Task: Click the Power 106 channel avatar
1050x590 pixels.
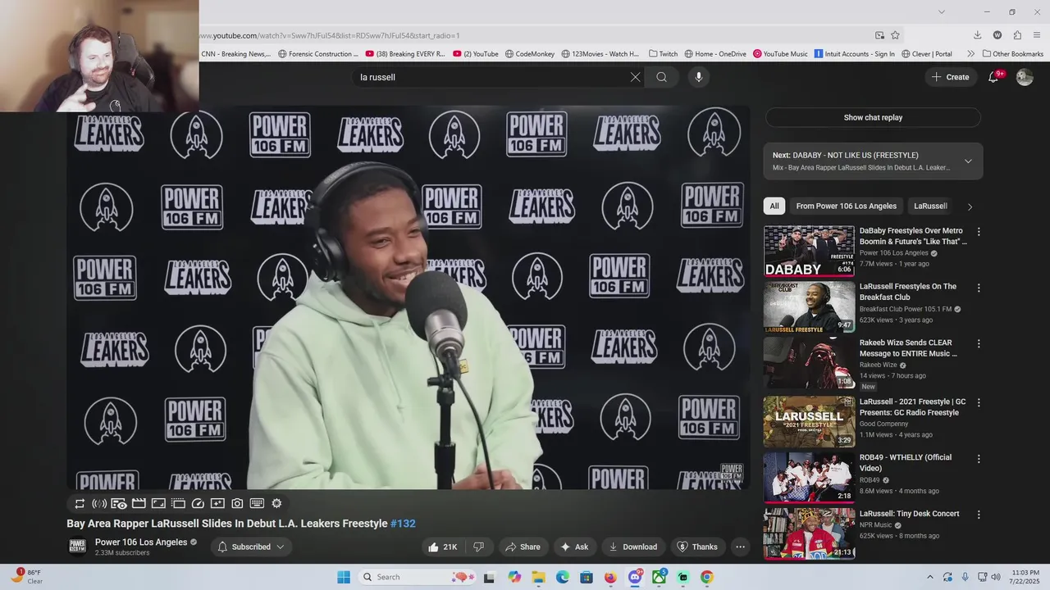Action: coord(77,547)
